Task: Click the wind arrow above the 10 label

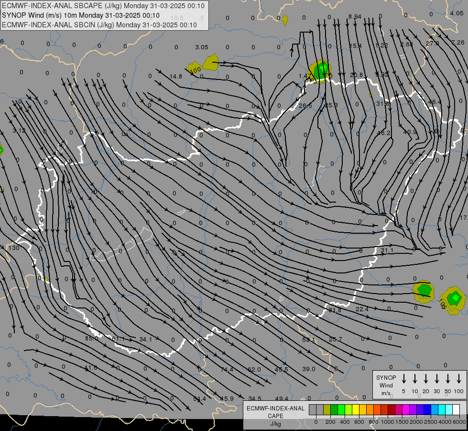Action: [x=414, y=379]
